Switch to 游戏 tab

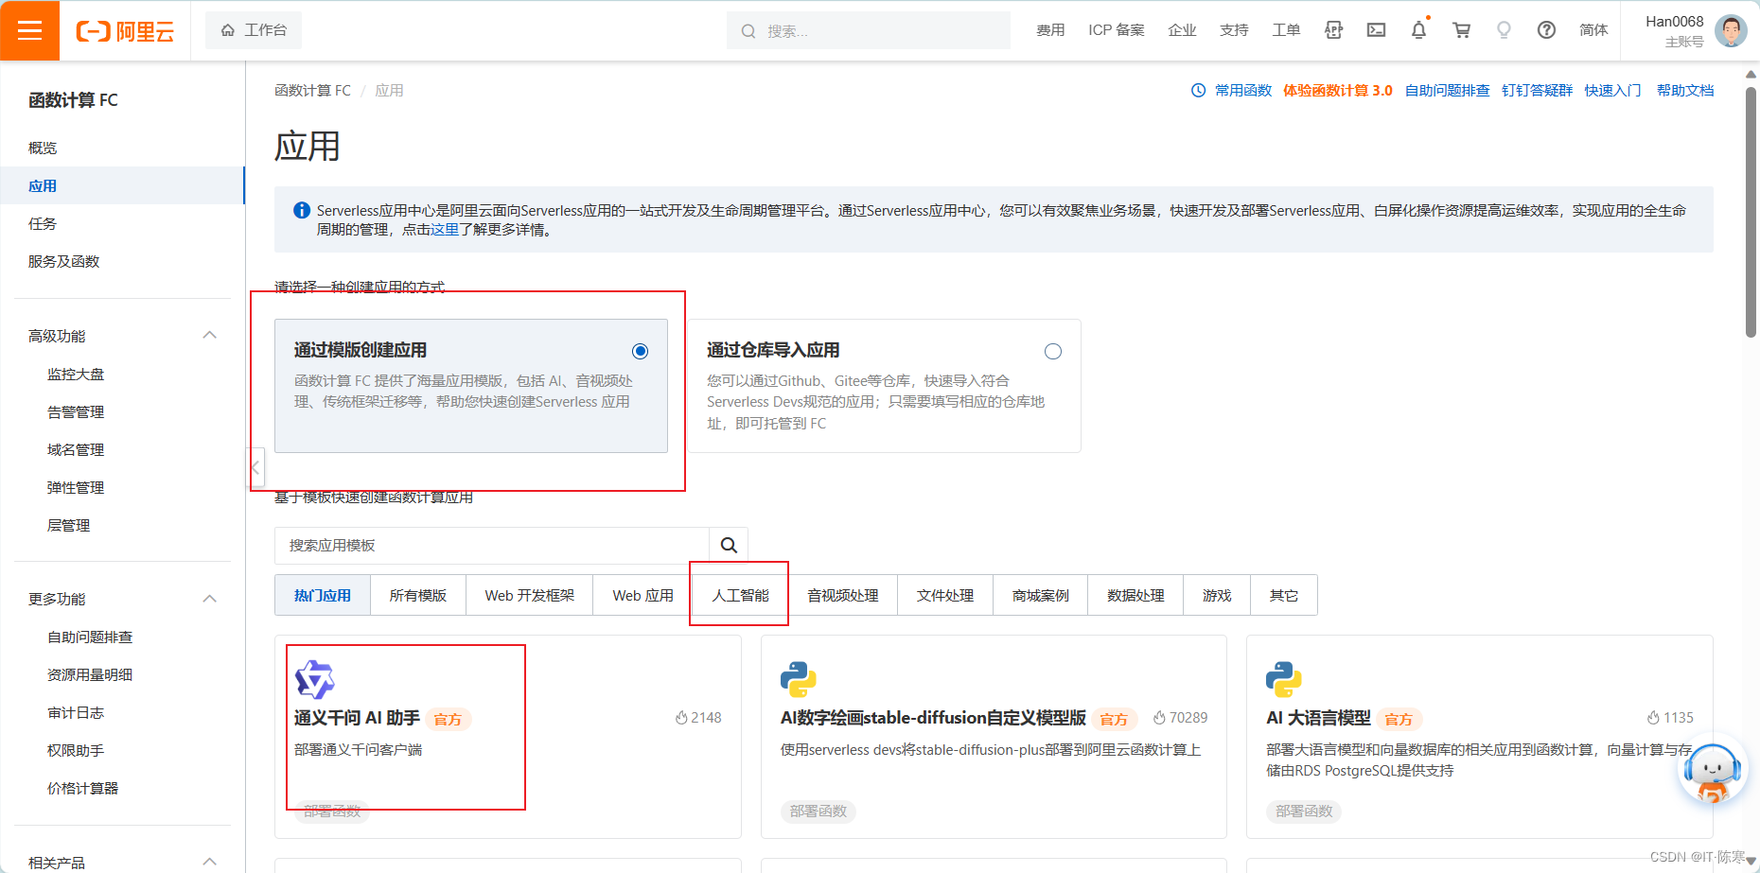tap(1217, 595)
